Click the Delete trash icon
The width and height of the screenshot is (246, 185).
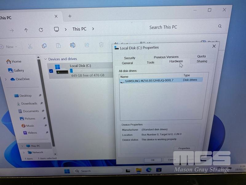pyautogui.click(x=101, y=45)
